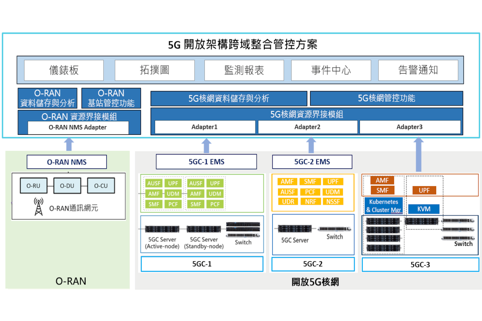Click the 開放5G核網 section label
Image resolution: width=482 pixels, height=321 pixels.
tap(315, 282)
